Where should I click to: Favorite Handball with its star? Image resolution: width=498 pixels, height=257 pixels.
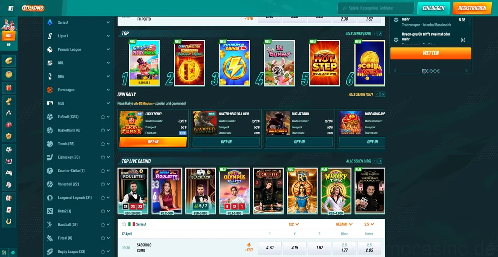[103, 225]
